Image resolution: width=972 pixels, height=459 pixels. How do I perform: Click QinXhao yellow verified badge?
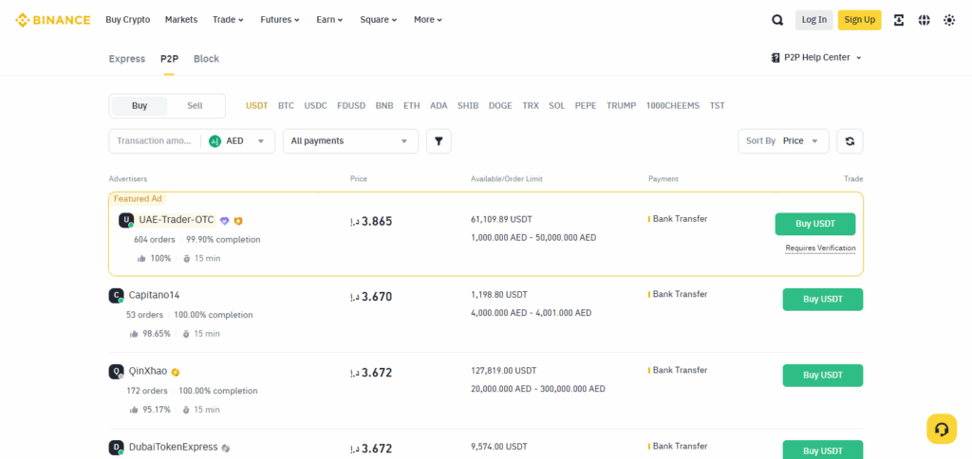pos(176,373)
